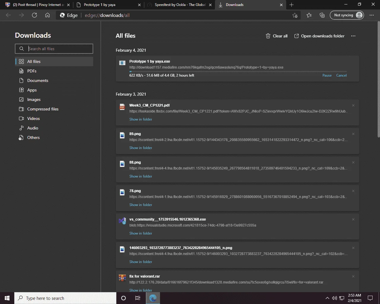Filter downloads by Images
The image size is (380, 304).
[54, 99]
